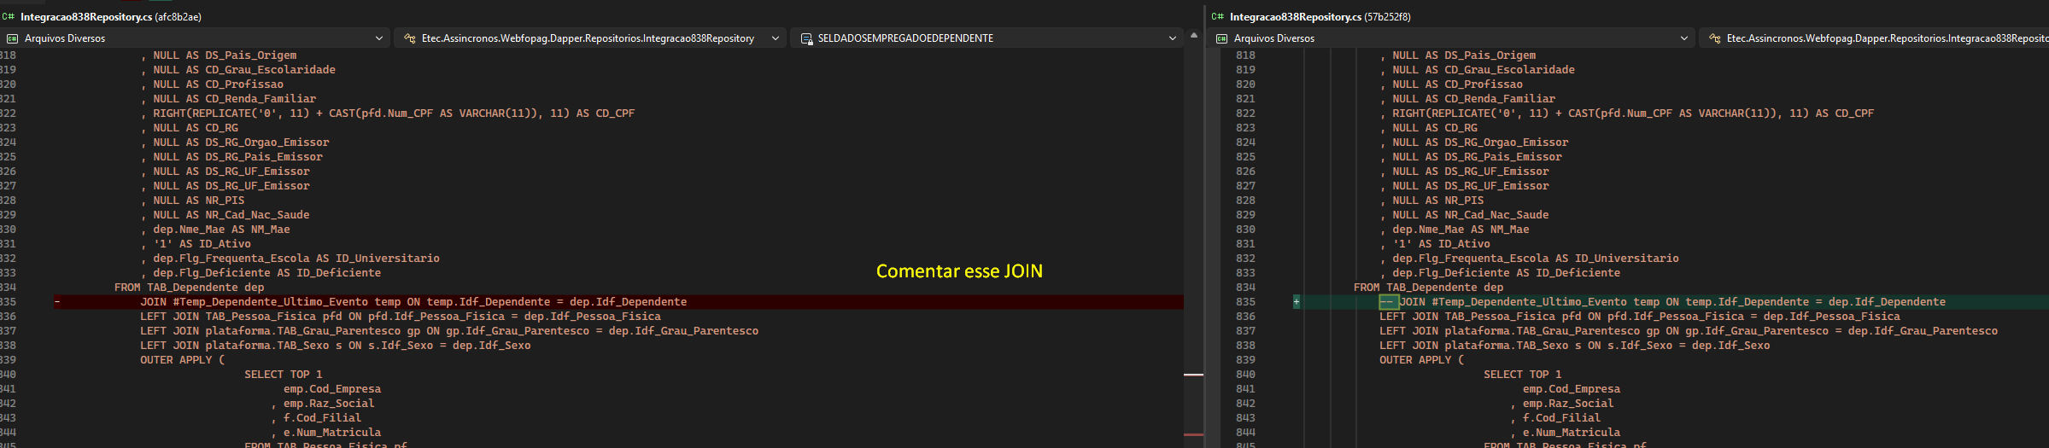This screenshot has width=2049, height=448.
Task: Click the red minus marker on the removed JOIN line
Action: (57, 302)
